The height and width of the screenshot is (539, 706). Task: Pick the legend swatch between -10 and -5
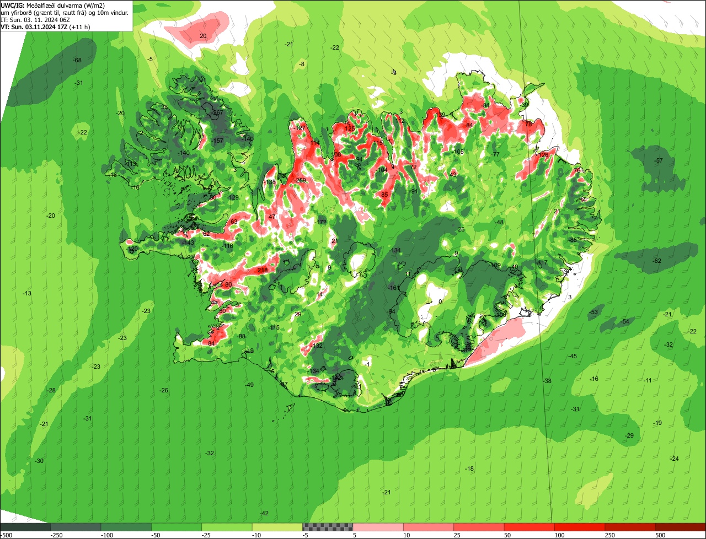277,527
